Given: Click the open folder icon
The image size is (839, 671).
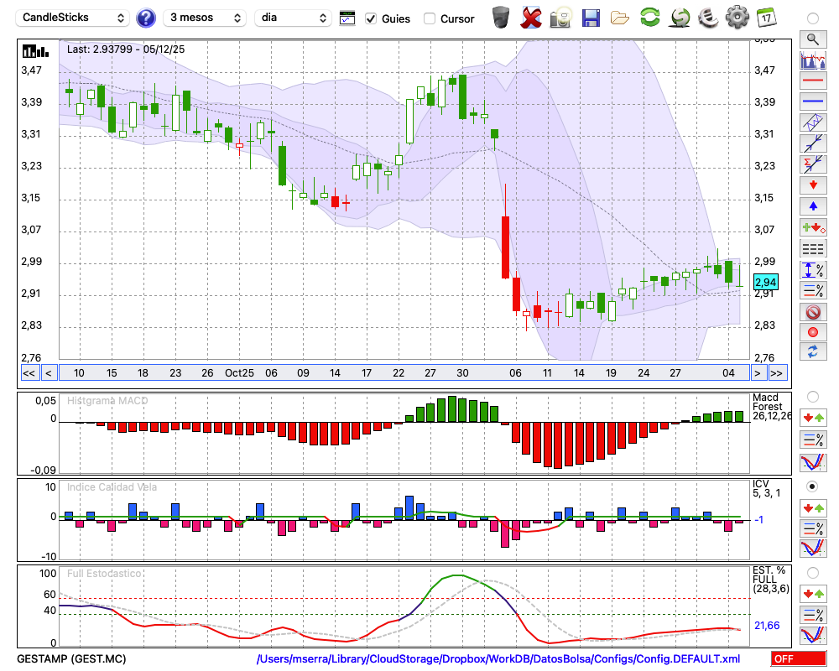Looking at the screenshot, I should coord(620,18).
